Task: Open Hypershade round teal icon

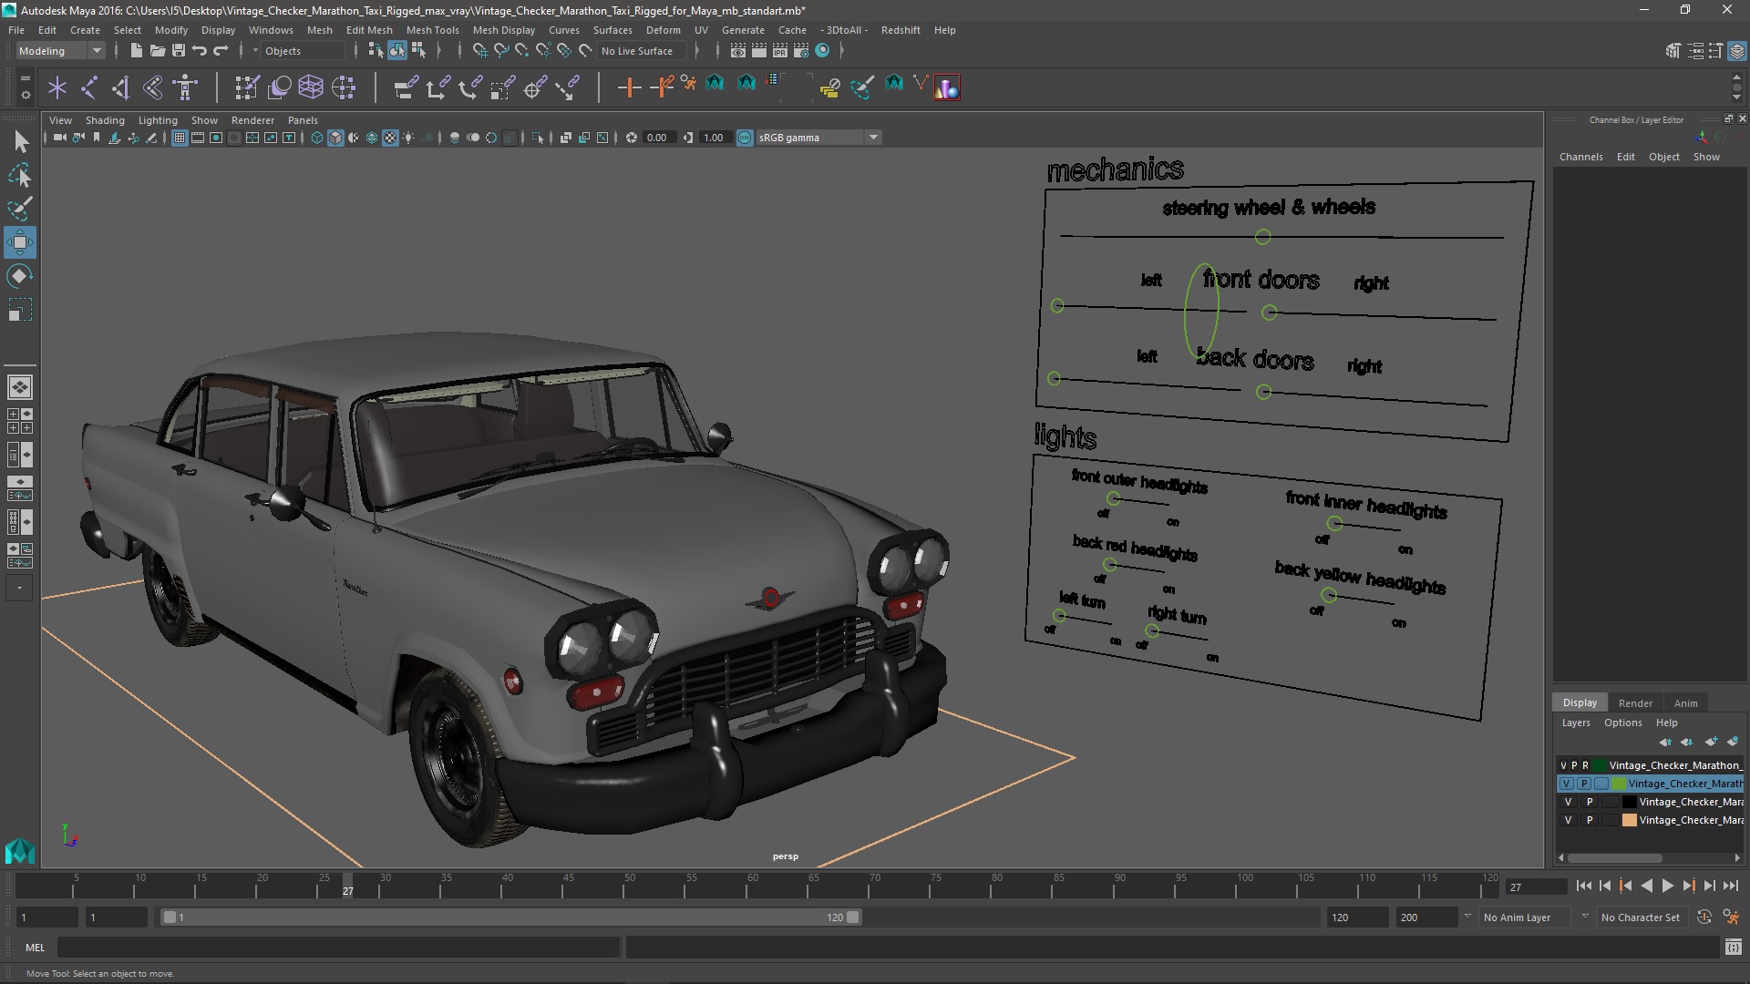Action: click(x=822, y=51)
